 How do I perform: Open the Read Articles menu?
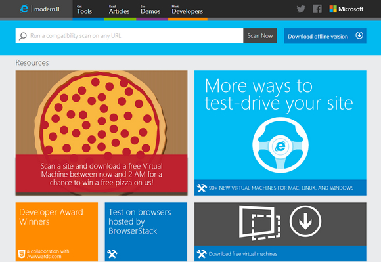click(119, 10)
